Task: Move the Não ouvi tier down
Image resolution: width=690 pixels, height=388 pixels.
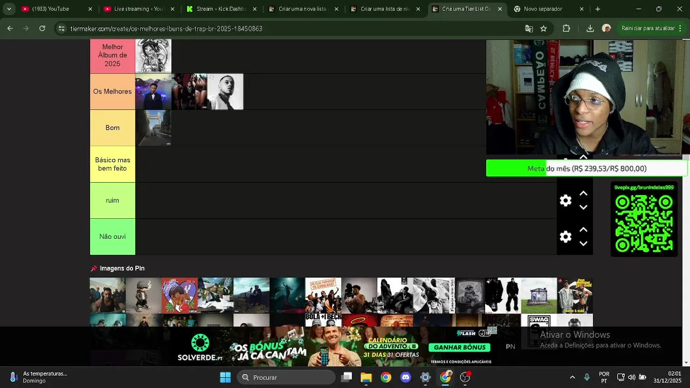Action: coord(583,244)
